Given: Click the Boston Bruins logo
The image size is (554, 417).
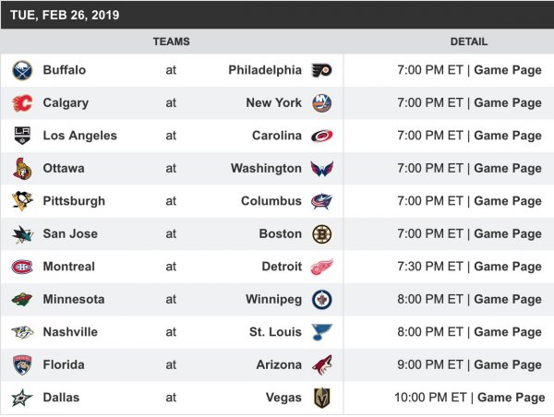Looking at the screenshot, I should point(321,234).
